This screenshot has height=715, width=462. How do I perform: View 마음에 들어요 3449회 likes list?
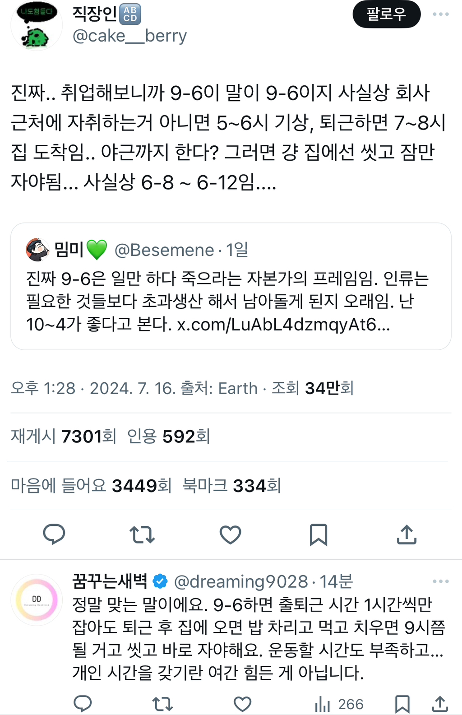pos(91,486)
